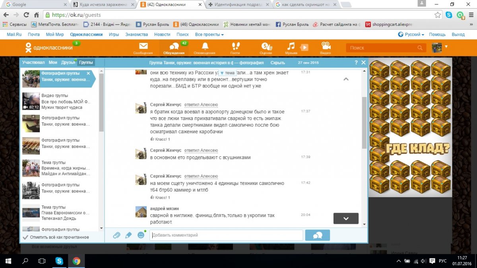
Task: Click the Skype icon in the taskbar
Action: coord(59,261)
